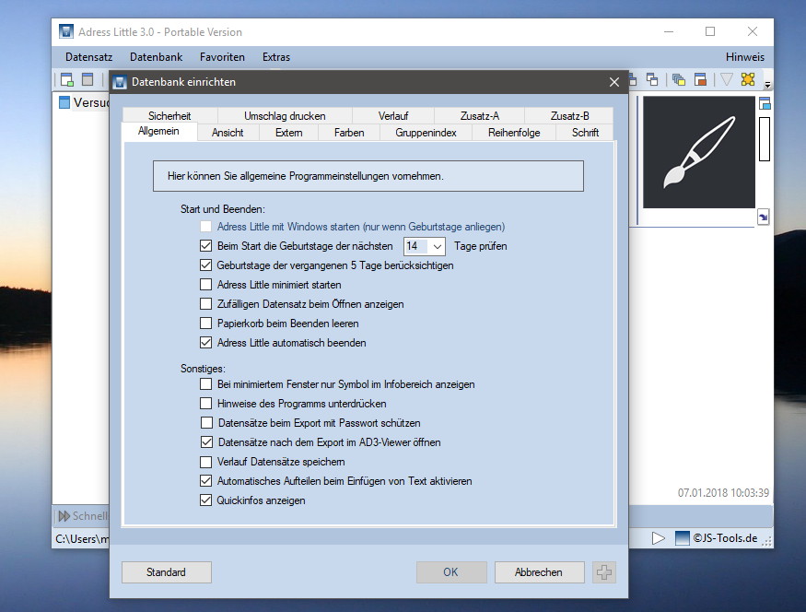Click the greyed funnel filter icon in main toolbar
The height and width of the screenshot is (612, 806).
(x=727, y=79)
